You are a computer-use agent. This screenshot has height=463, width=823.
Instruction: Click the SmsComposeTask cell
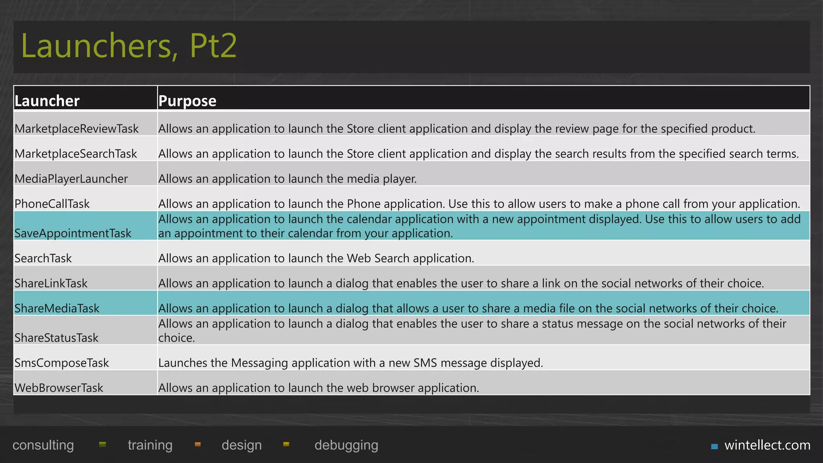[62, 363]
